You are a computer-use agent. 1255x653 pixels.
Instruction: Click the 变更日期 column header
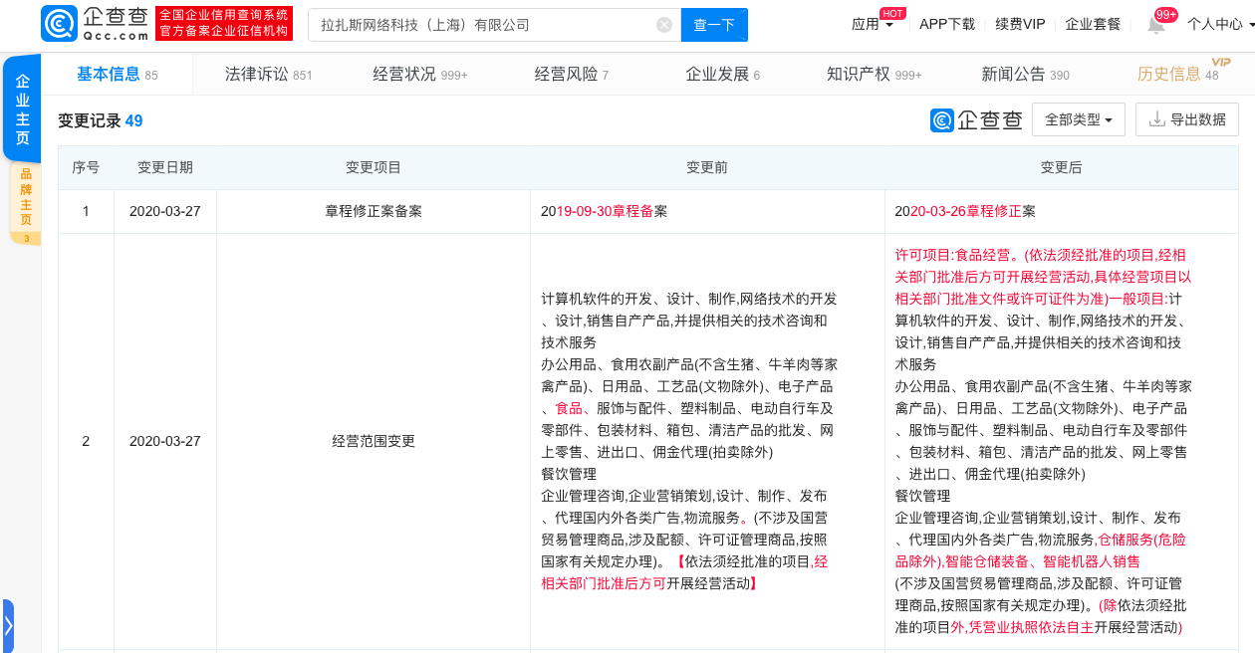pyautogui.click(x=165, y=168)
